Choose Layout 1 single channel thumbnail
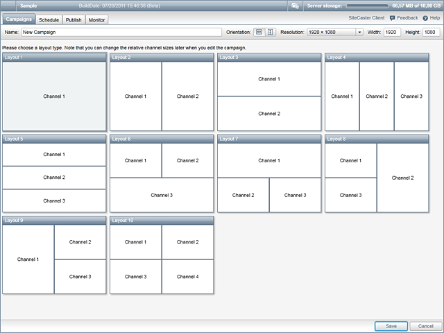 click(x=54, y=96)
